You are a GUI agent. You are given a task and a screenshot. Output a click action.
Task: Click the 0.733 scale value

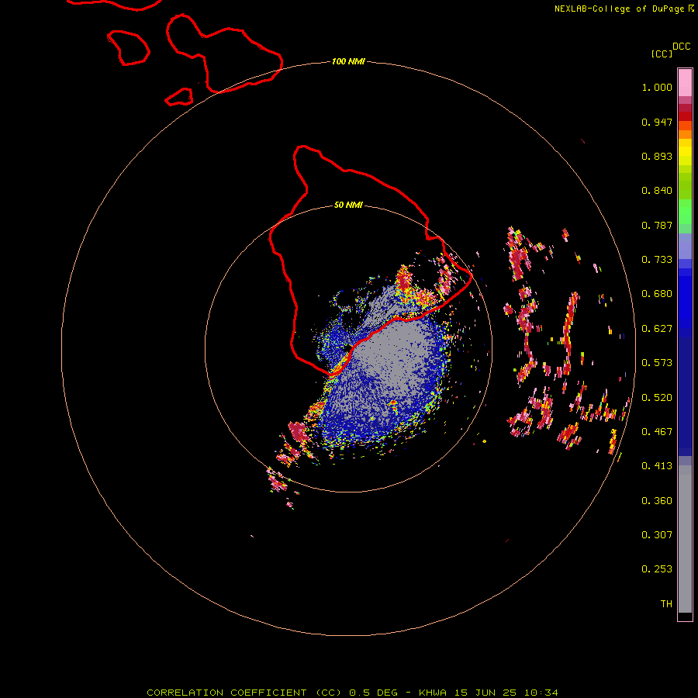click(x=657, y=260)
